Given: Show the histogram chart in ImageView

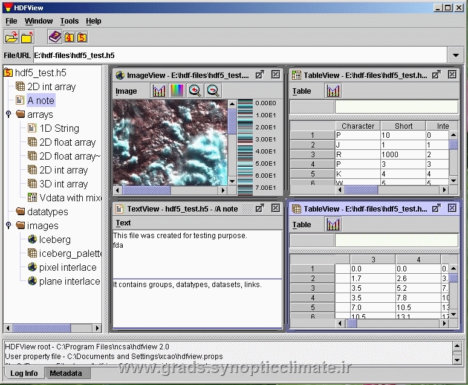Looking at the screenshot, I should (159, 91).
